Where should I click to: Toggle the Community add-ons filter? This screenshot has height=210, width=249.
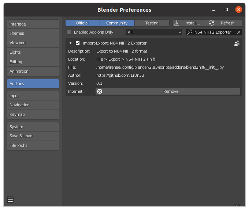(117, 23)
